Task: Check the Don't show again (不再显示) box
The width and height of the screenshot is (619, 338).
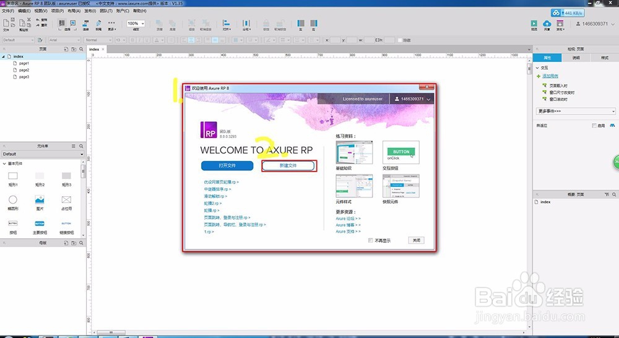Action: point(370,240)
